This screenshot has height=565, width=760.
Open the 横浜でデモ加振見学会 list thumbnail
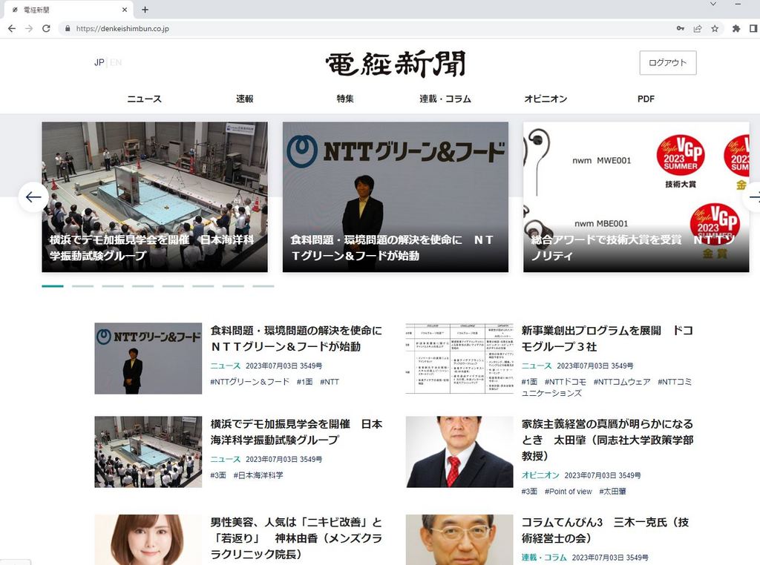click(x=148, y=452)
